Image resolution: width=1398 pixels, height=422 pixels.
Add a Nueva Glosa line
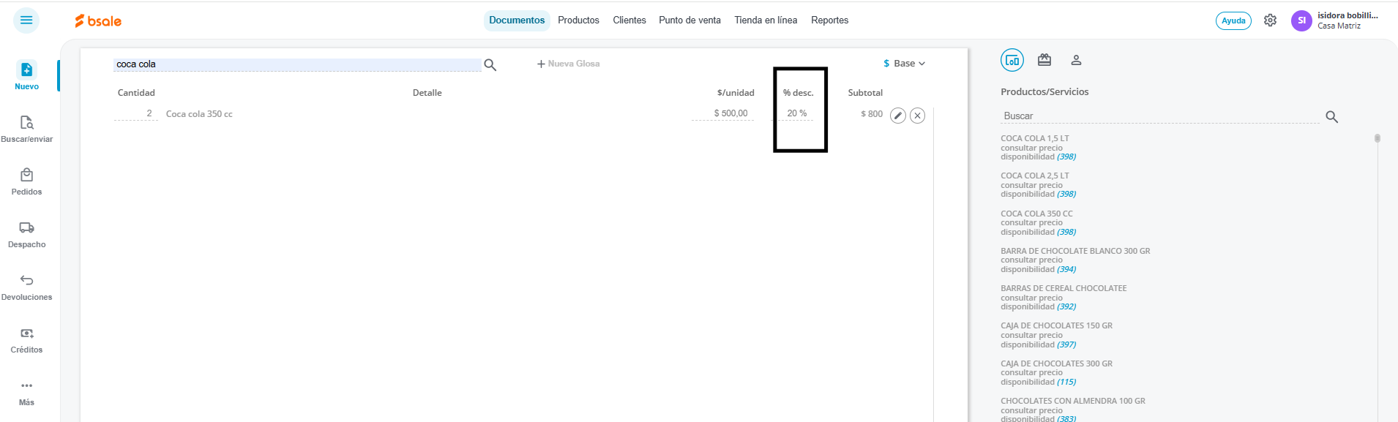[569, 64]
